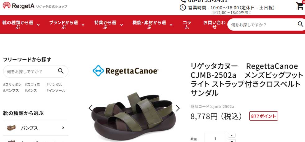Increase quantity with the up stepper

tap(232, 135)
